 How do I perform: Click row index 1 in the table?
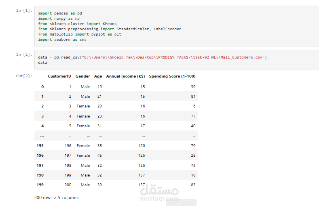pos(42,97)
